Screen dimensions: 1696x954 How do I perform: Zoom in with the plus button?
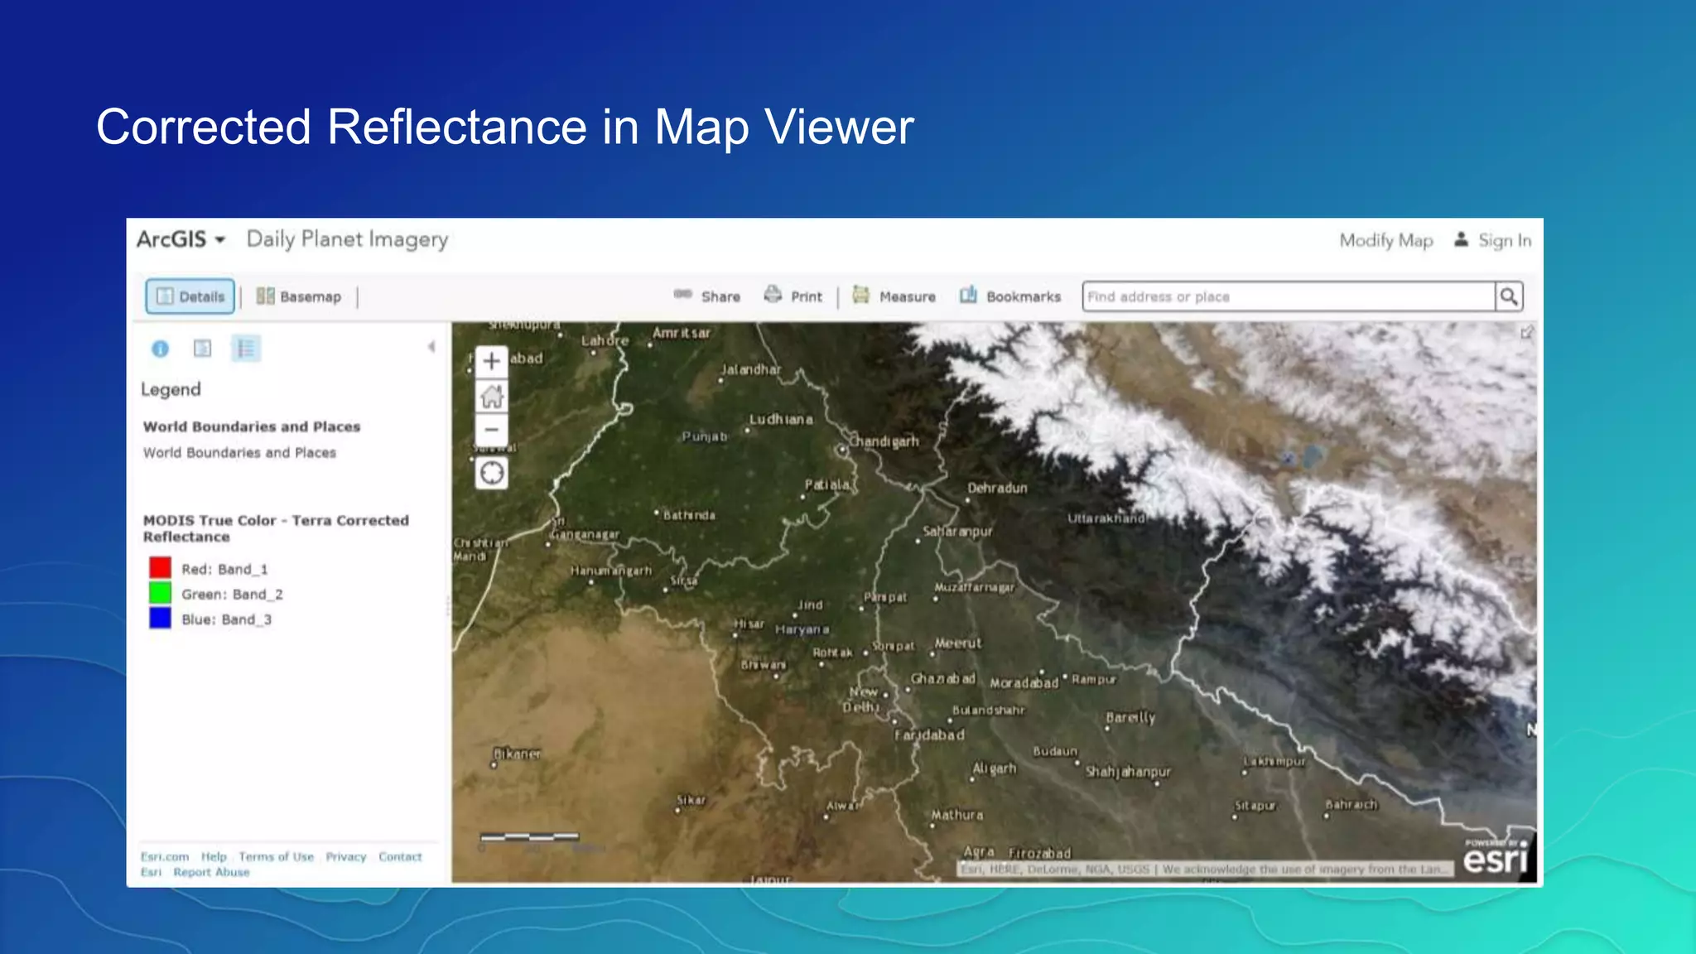492,361
